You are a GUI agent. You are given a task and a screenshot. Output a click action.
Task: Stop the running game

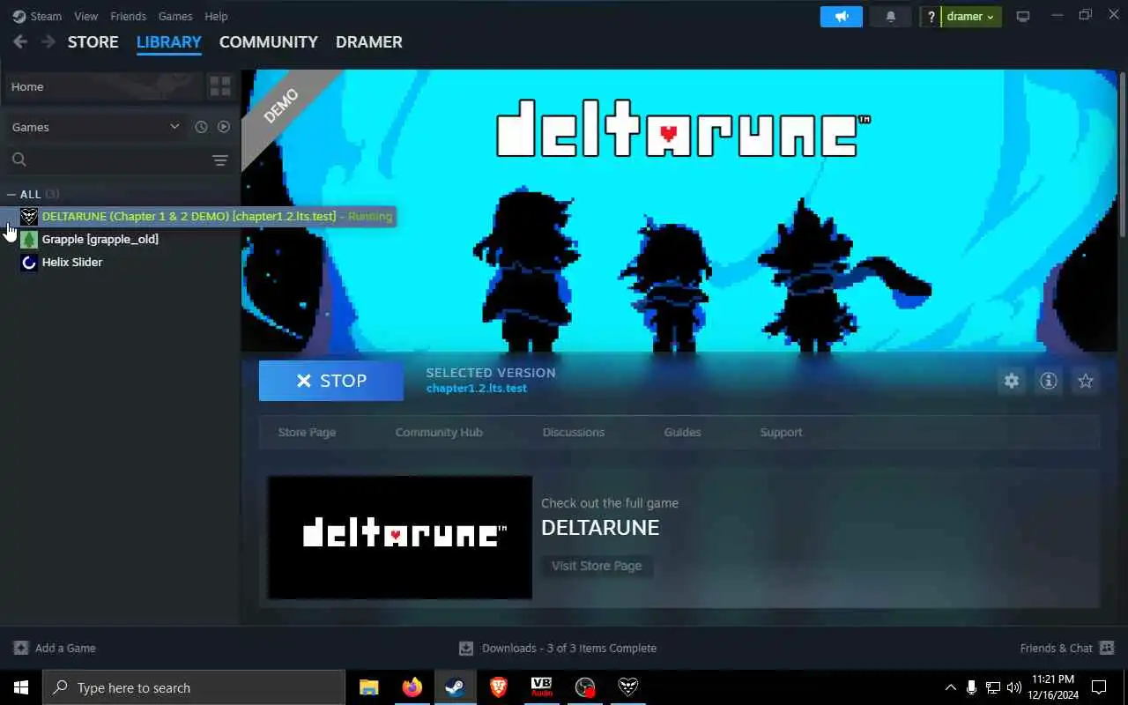331,381
